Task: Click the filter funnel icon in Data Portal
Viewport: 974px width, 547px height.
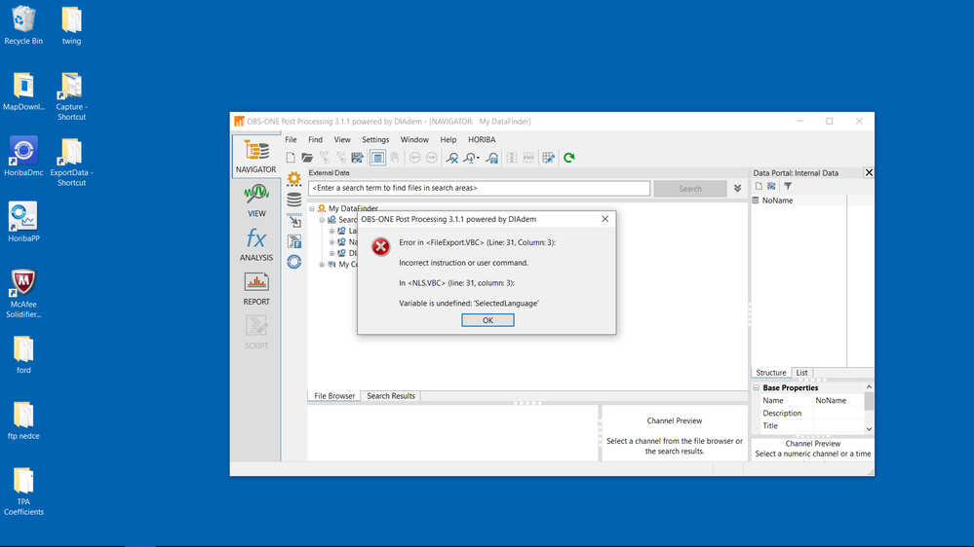Action: pyautogui.click(x=788, y=186)
